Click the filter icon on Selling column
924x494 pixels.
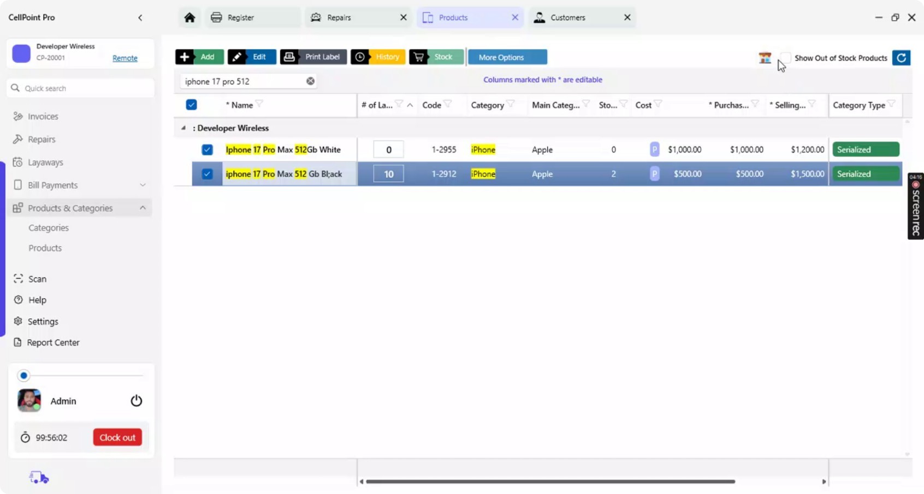(x=812, y=104)
